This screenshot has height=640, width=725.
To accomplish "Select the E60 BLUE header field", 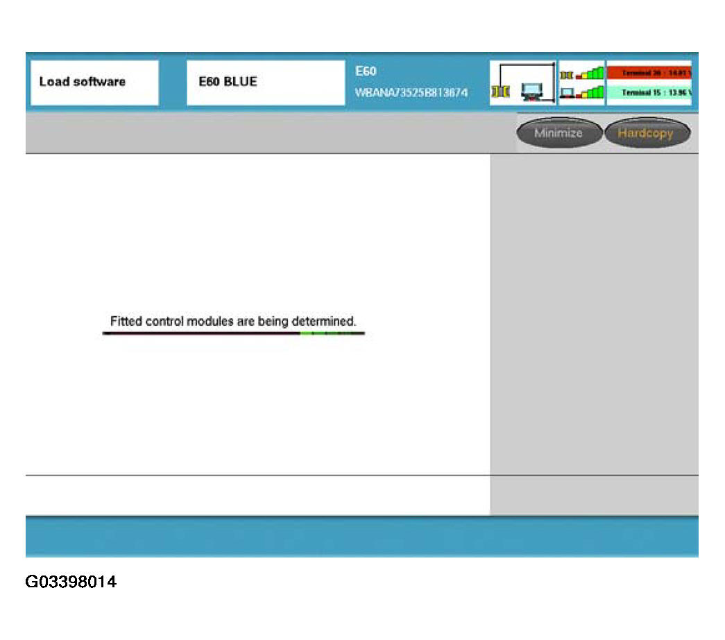I will click(x=266, y=83).
